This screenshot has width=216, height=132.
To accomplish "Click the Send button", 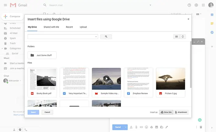I will [118, 127].
